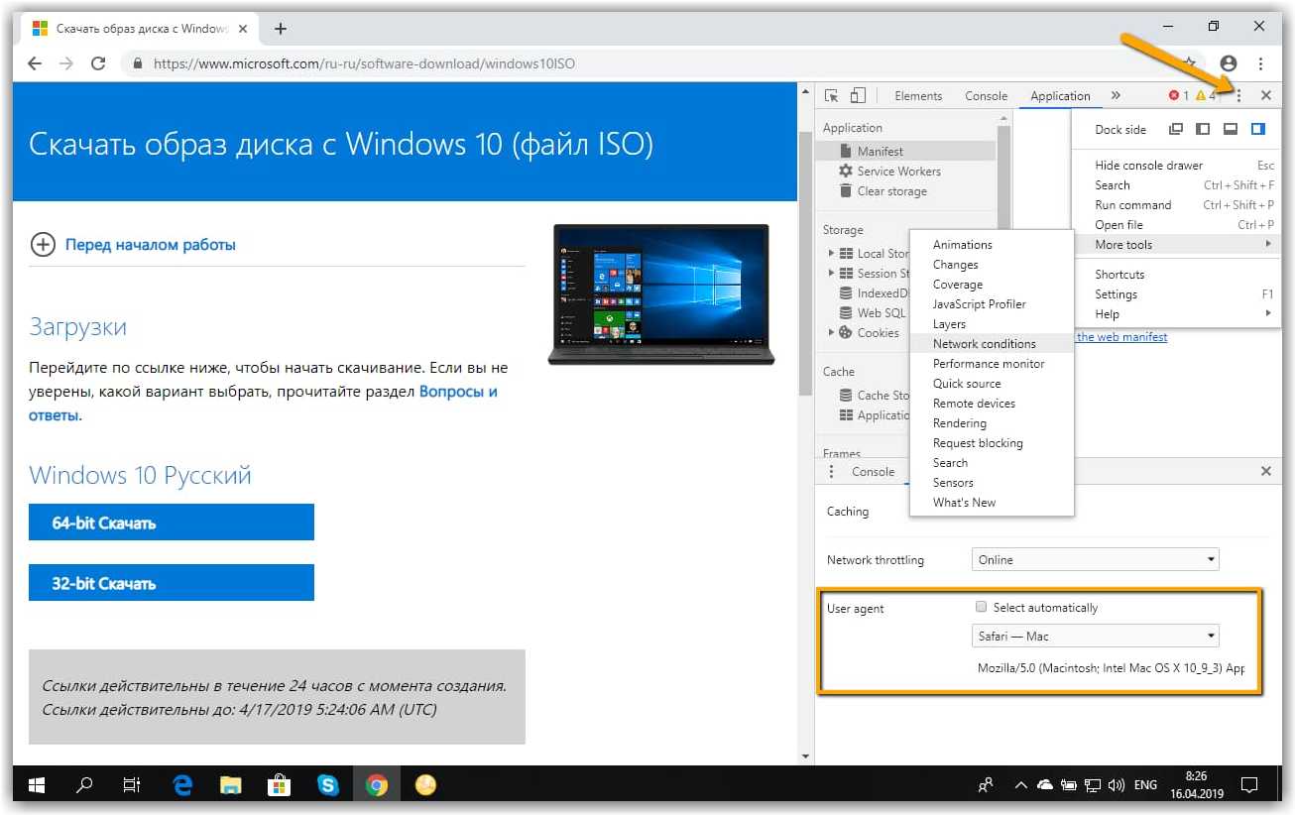The height and width of the screenshot is (815, 1295).
Task: Choose Request blocking in the More tools list
Action: click(x=992, y=443)
